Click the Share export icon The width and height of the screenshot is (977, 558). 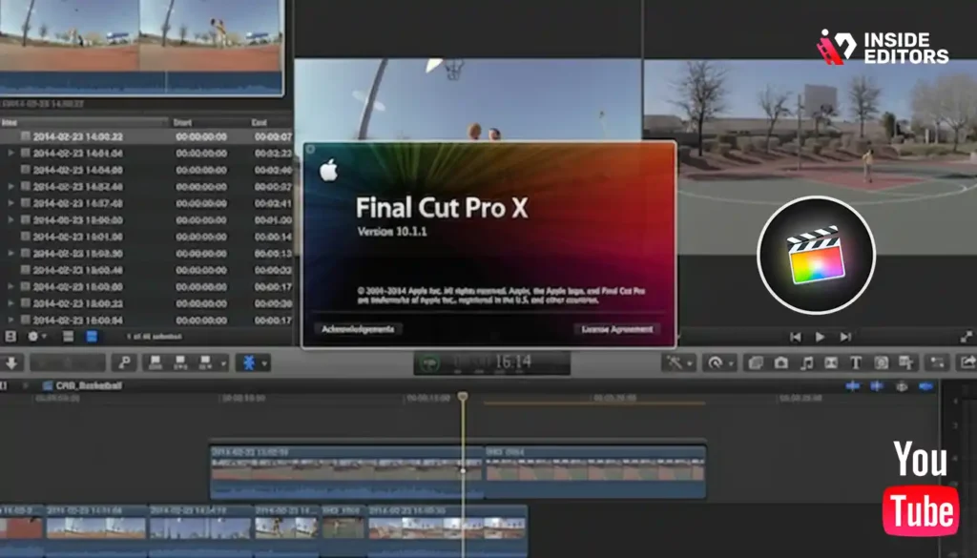tap(967, 362)
